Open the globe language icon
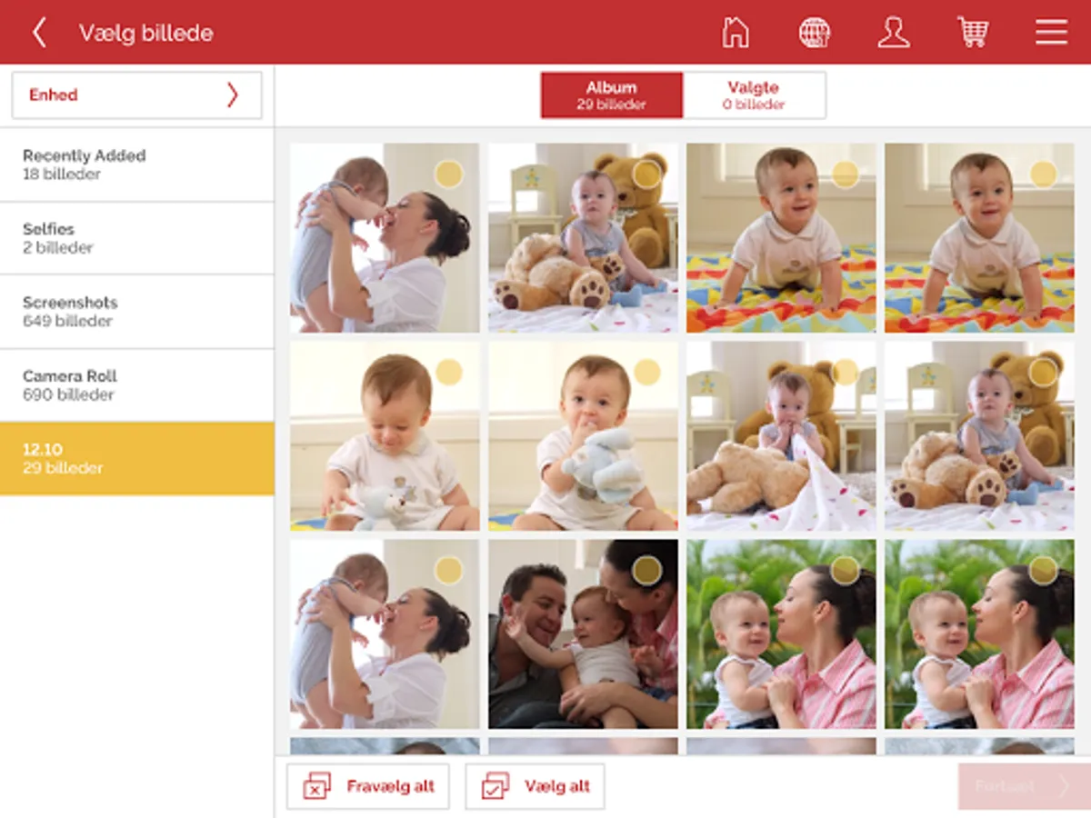The image size is (1091, 818). pos(814,32)
